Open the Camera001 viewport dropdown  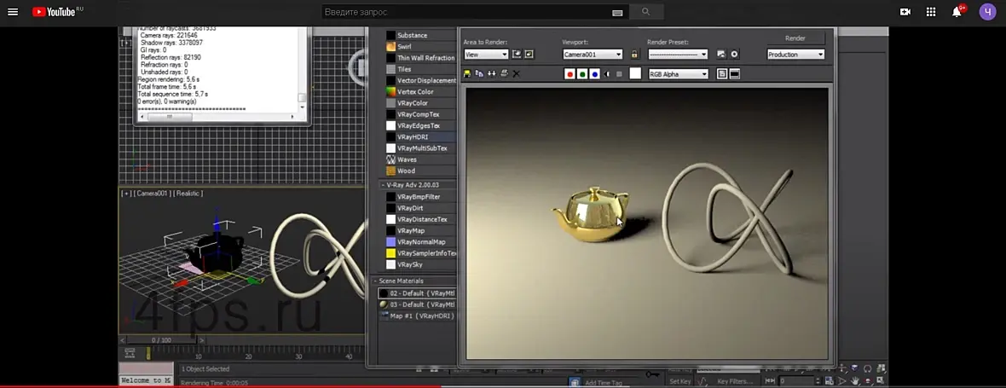593,55
